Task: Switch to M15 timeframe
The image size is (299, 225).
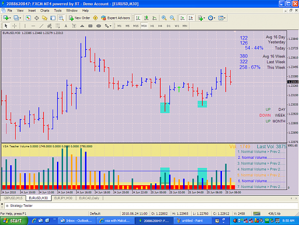Action: [136, 26]
